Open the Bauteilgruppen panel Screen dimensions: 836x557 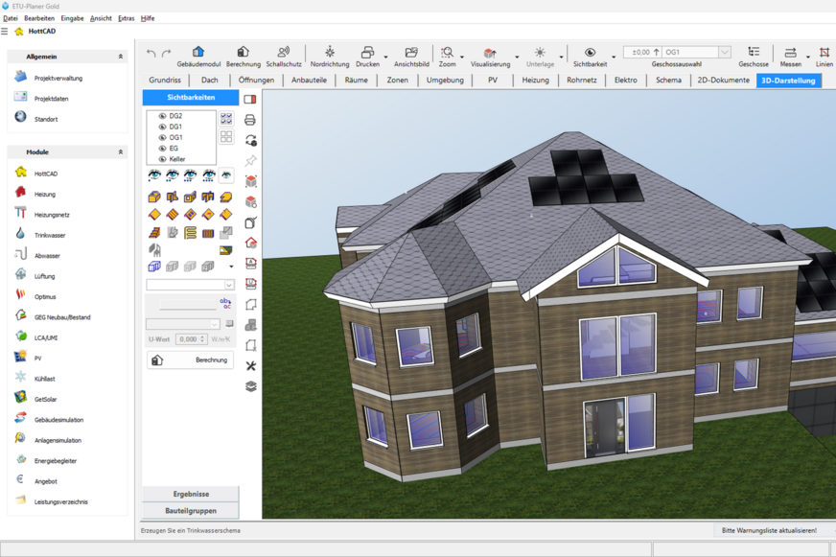(x=189, y=510)
